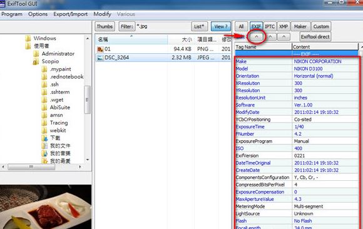Viewport: 363px width, 229px height.
Task: Toggle the XMP metadata view
Action: (284, 26)
